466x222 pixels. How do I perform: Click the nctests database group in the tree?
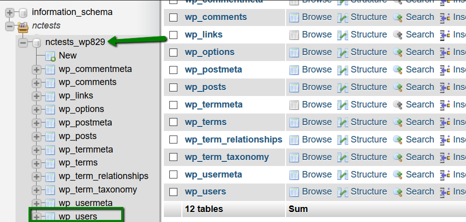tap(46, 26)
